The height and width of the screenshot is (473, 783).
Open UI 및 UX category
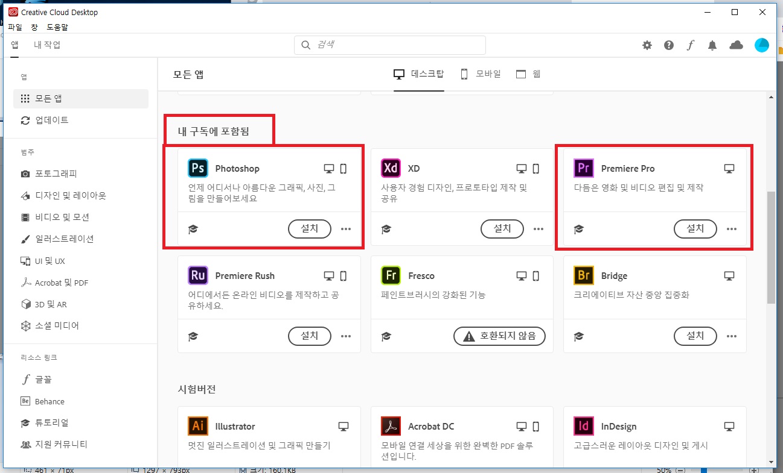[x=81, y=261]
